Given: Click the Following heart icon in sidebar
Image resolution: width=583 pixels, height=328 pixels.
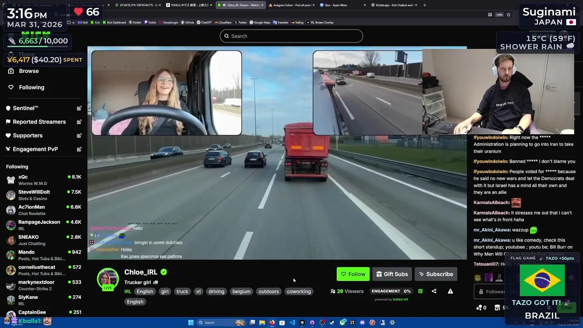Looking at the screenshot, I should 11,87.
